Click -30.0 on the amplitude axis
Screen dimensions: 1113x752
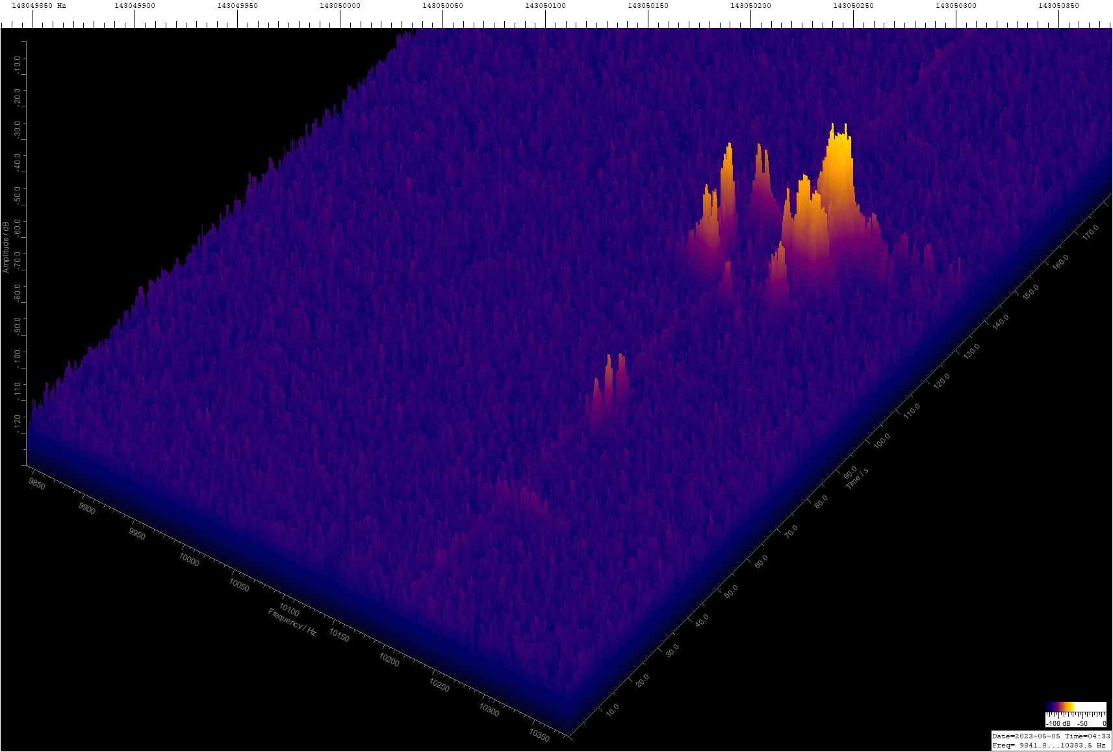pos(17,129)
